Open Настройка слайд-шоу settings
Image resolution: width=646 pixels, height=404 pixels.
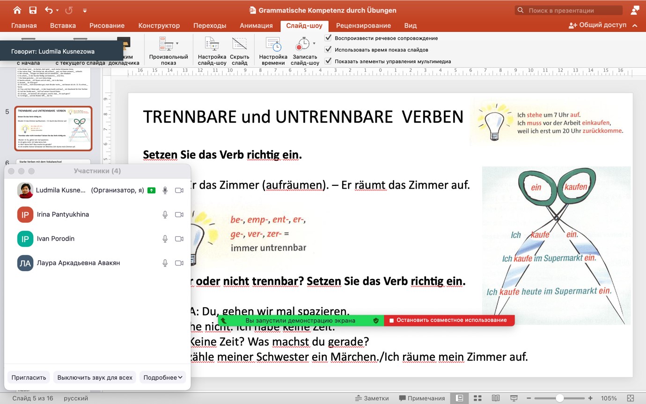(x=212, y=51)
